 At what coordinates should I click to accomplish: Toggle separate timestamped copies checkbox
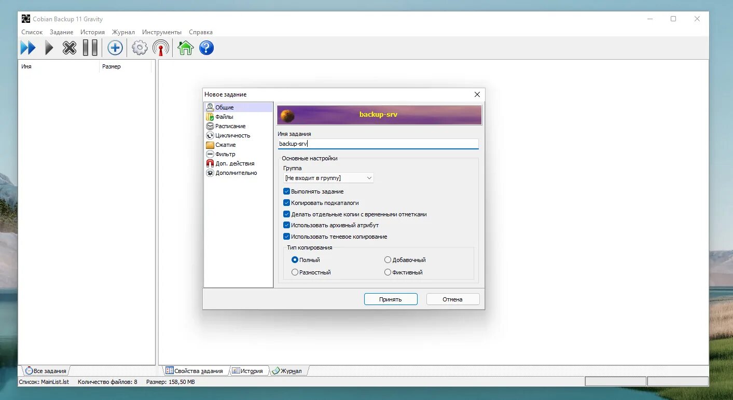[x=286, y=214]
